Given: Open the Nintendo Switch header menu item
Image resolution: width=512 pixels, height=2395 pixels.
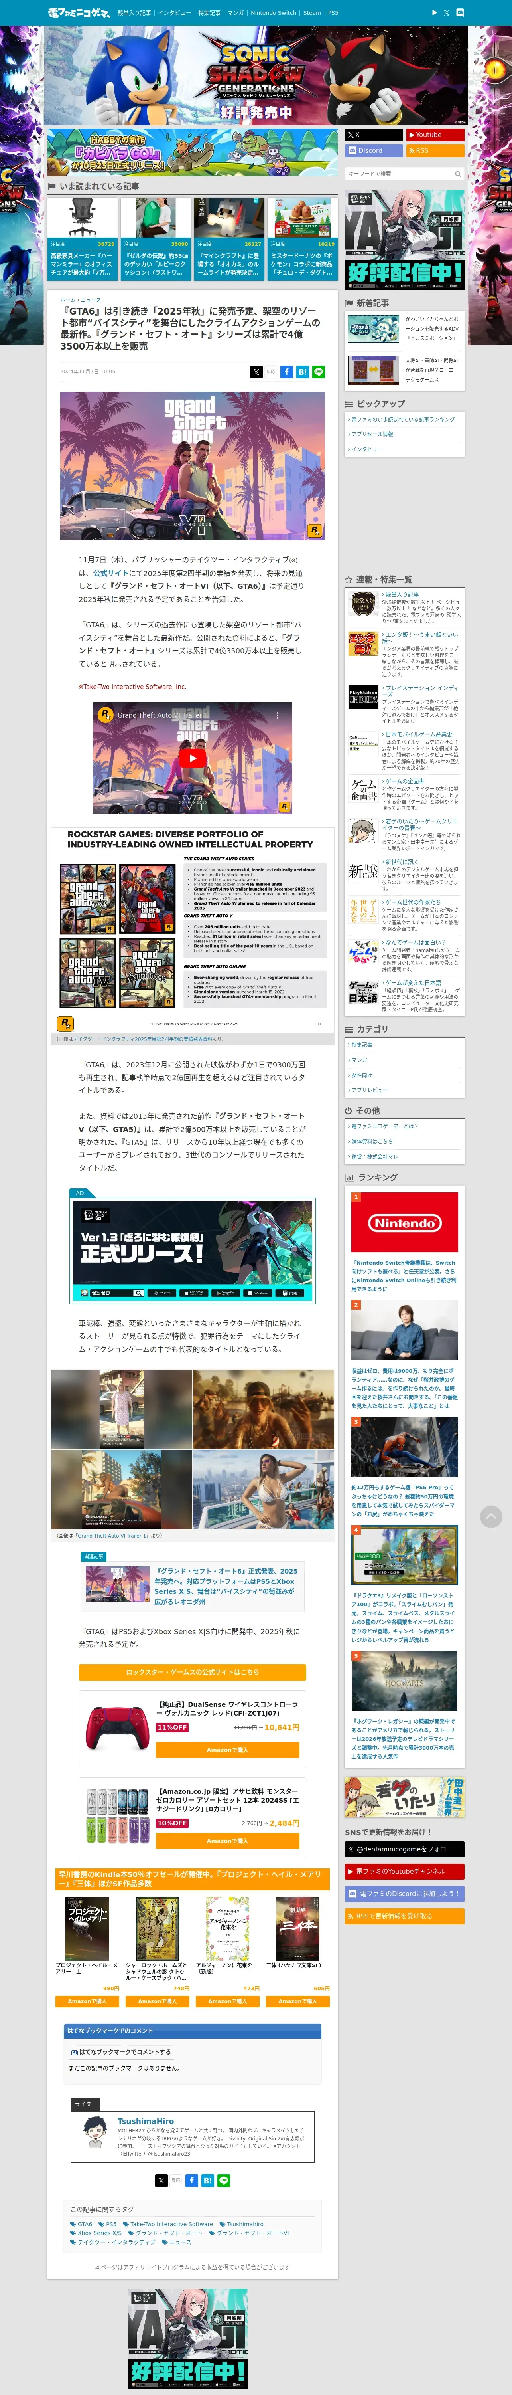Looking at the screenshot, I should [x=273, y=13].
